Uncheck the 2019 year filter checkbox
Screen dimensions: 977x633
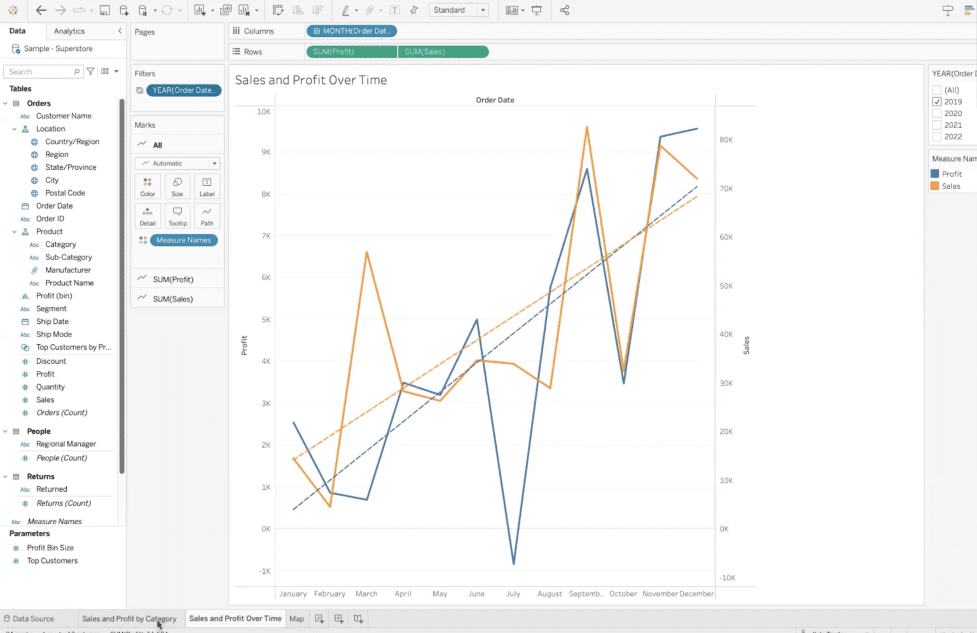coord(938,101)
